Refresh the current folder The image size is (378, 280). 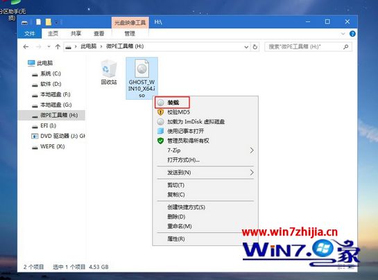(x=255, y=47)
